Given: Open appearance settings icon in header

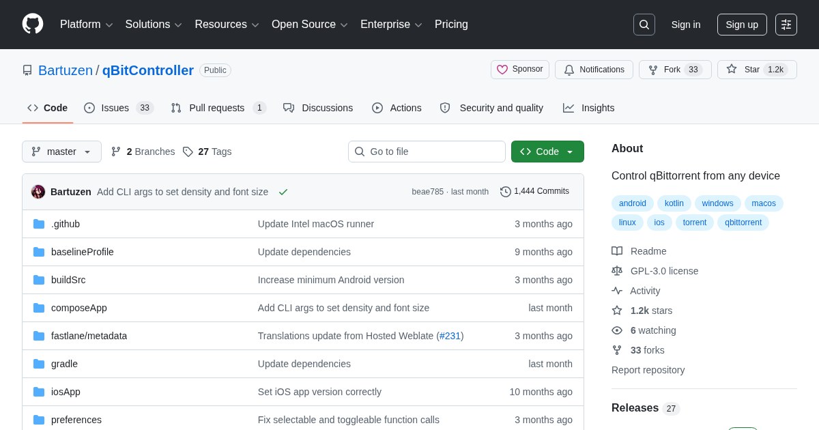Looking at the screenshot, I should (x=786, y=25).
